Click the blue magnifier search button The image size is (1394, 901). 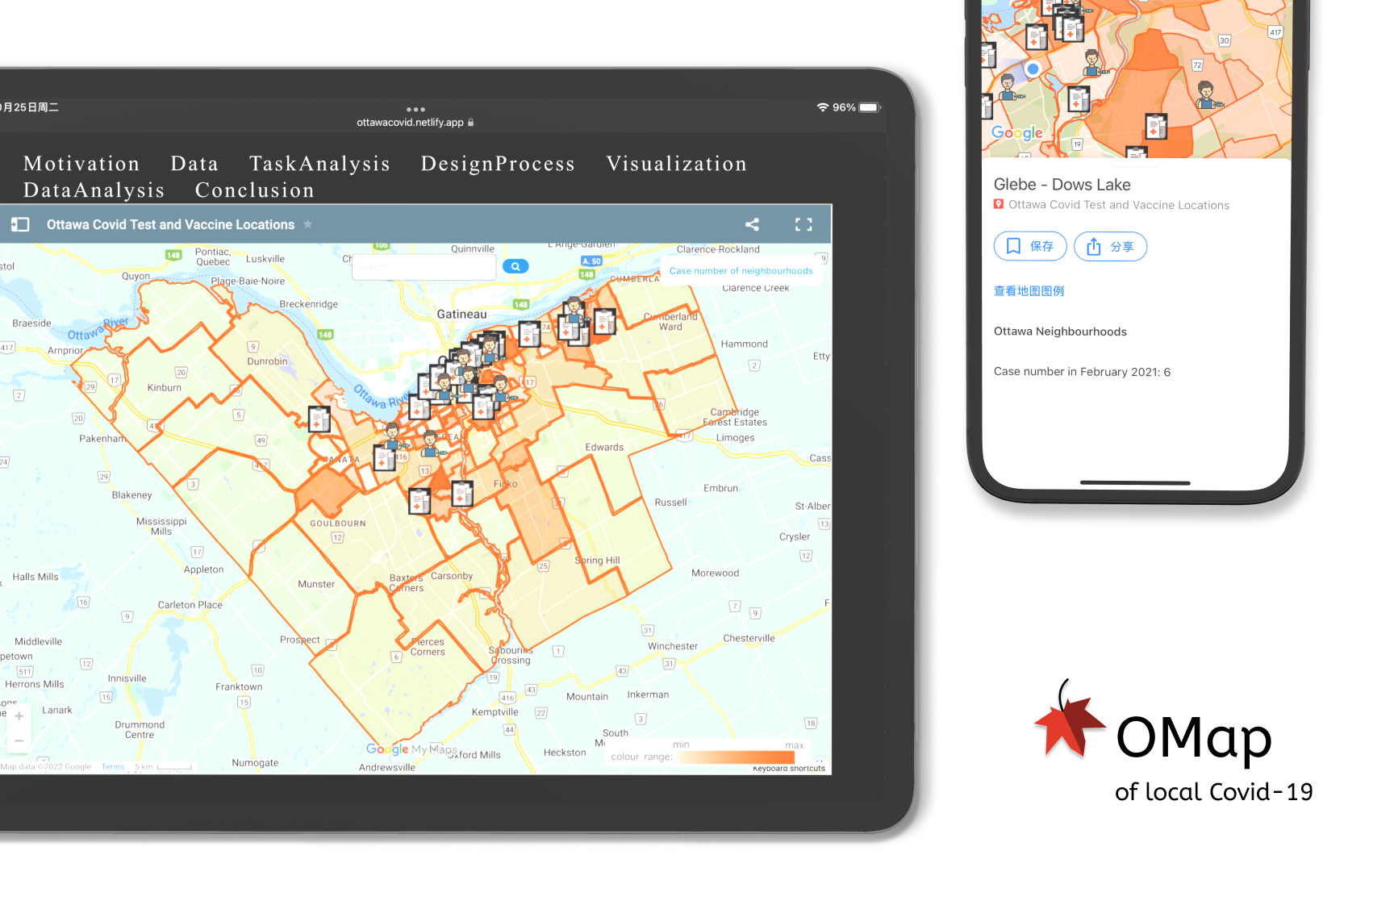pyautogui.click(x=515, y=266)
